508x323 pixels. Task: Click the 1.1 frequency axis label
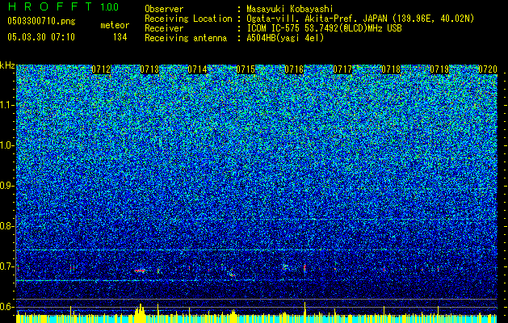pyautogui.click(x=6, y=105)
